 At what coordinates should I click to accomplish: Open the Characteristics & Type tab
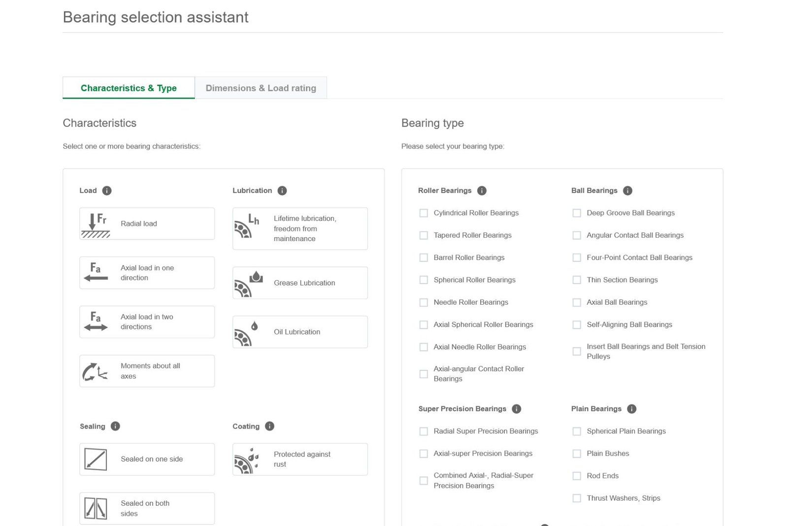click(x=129, y=88)
